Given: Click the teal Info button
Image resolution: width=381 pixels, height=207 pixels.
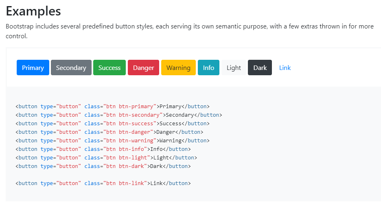Looking at the screenshot, I should tap(208, 68).
